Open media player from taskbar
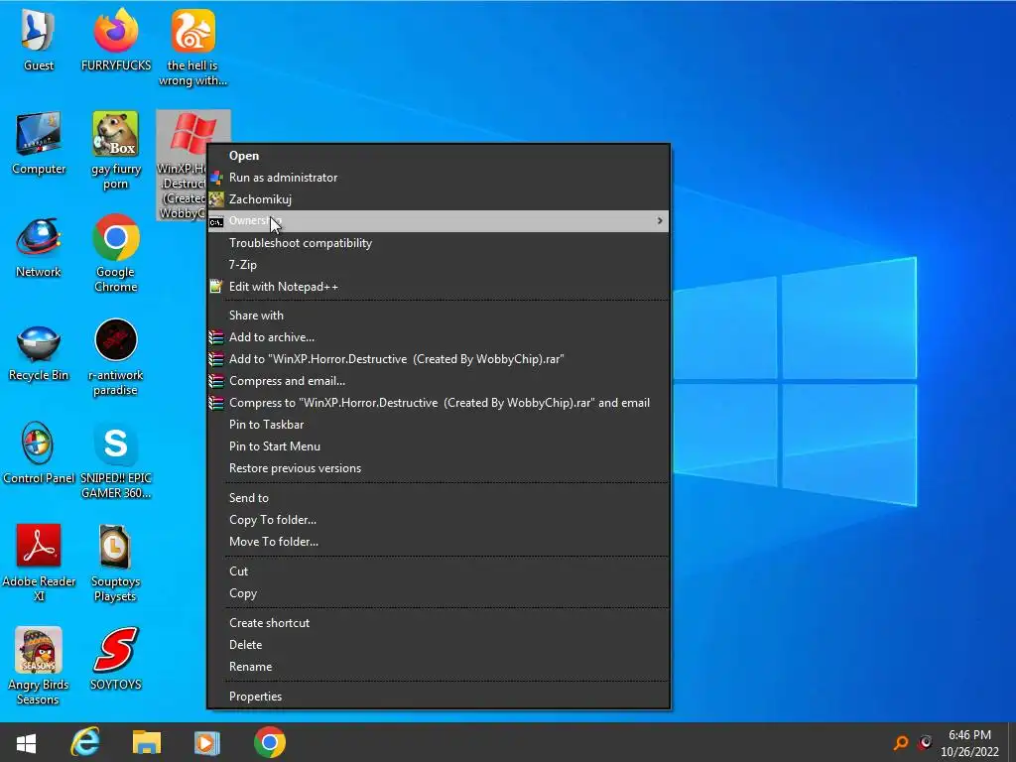This screenshot has width=1016, height=762. [x=207, y=742]
